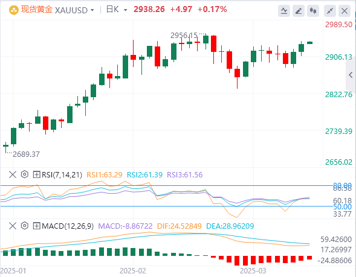Viewport: 356px width, 277px height.
Task: Open MACD indicator settings gear
Action: click(25, 226)
